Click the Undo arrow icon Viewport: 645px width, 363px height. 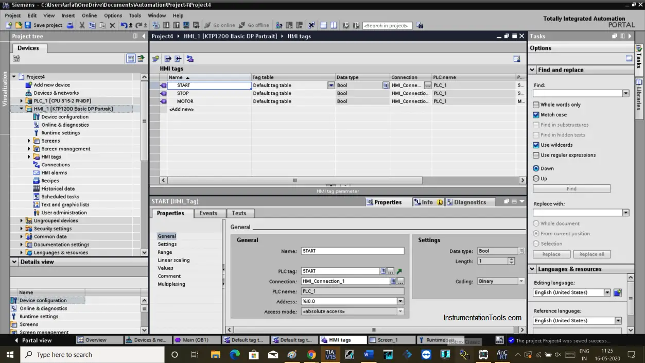tap(124, 25)
